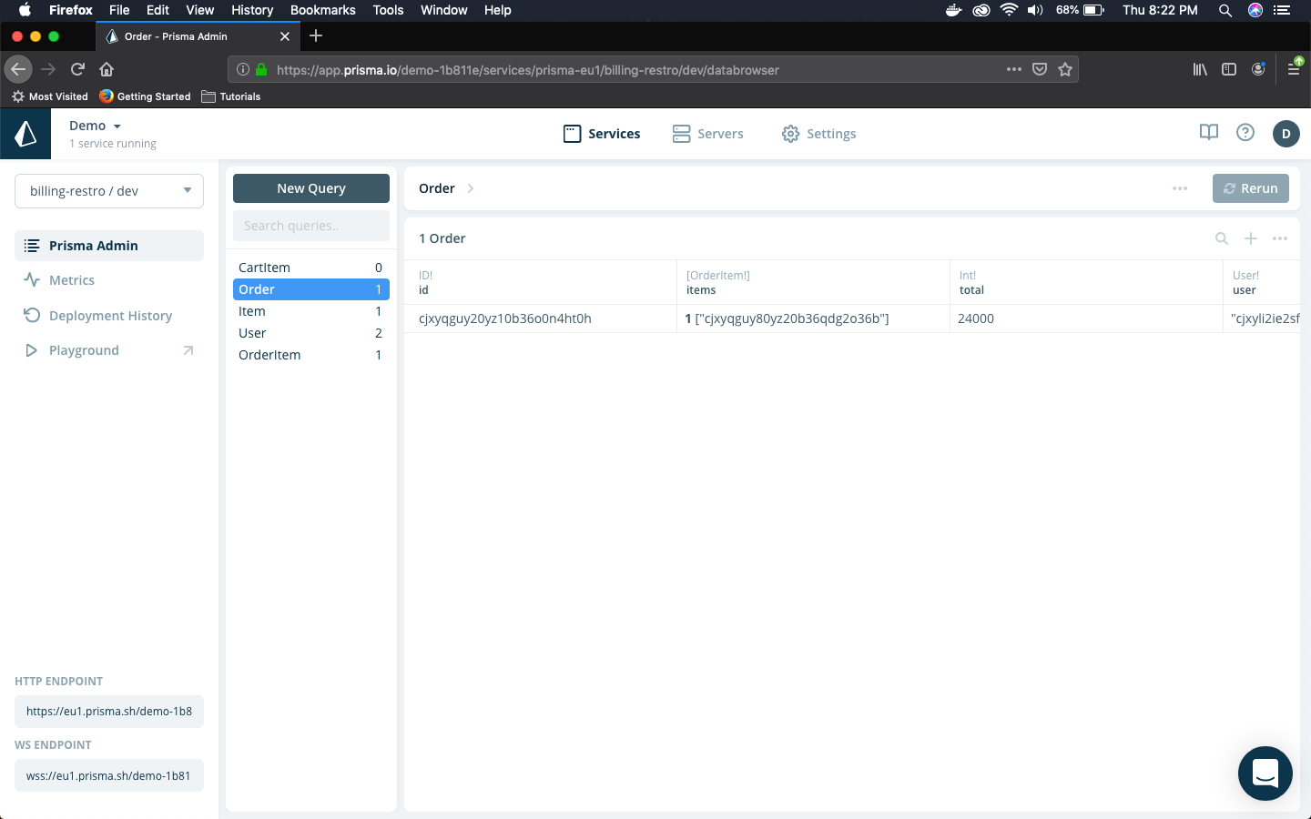
Task: Click the Prisma logo icon
Action: coord(25,134)
